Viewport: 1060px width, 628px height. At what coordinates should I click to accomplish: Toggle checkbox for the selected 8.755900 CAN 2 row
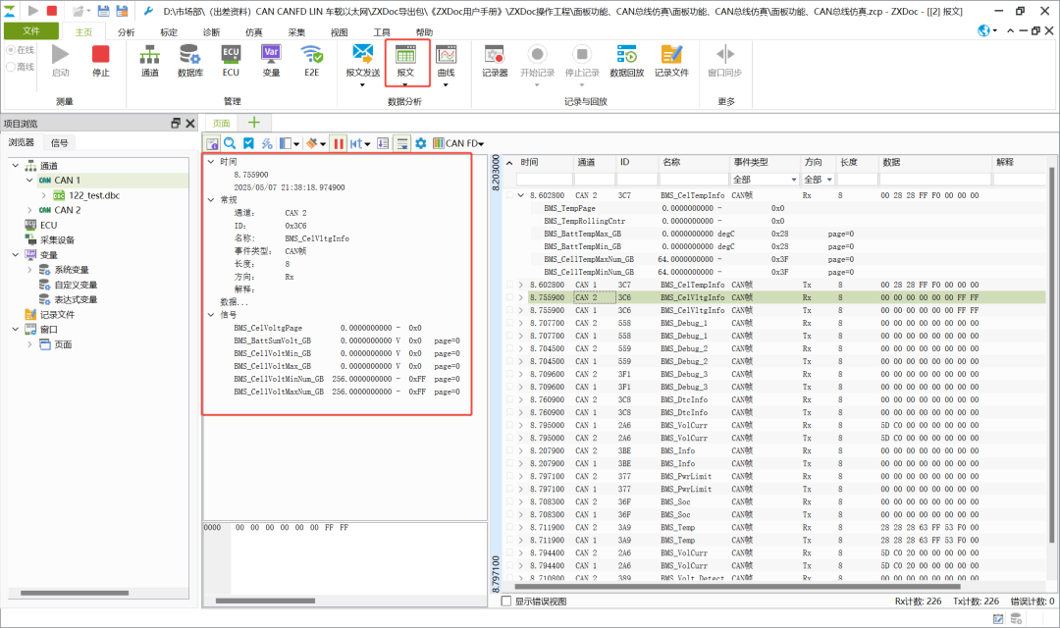(509, 297)
